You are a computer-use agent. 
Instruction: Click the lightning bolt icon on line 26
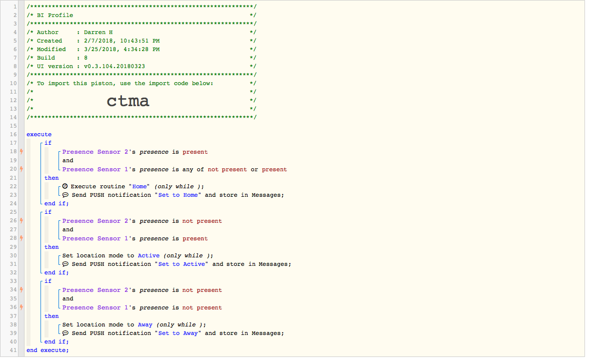(21, 221)
